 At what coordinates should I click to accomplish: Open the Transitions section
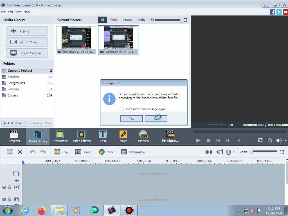60,136
